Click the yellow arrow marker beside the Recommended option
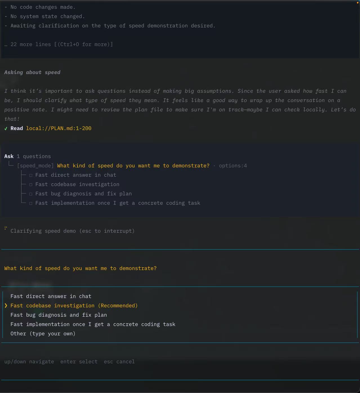360x393 pixels. (x=6, y=306)
